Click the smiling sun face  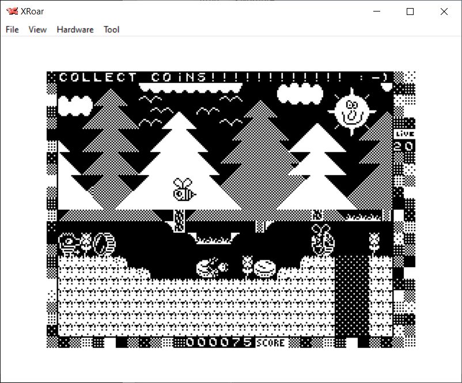[x=350, y=111]
